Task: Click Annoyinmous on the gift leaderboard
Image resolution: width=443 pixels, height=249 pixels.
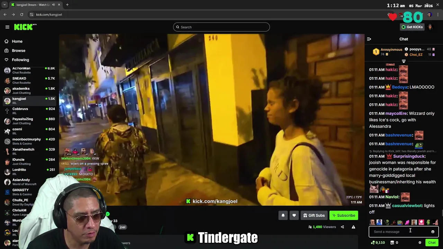Action: [x=391, y=49]
